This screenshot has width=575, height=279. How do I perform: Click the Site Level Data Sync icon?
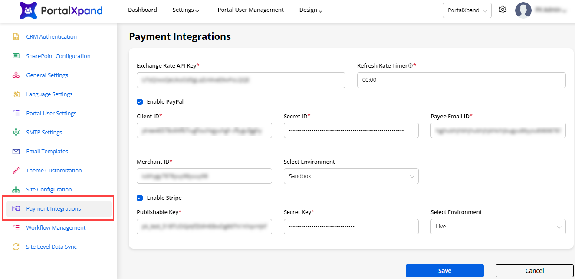16,247
